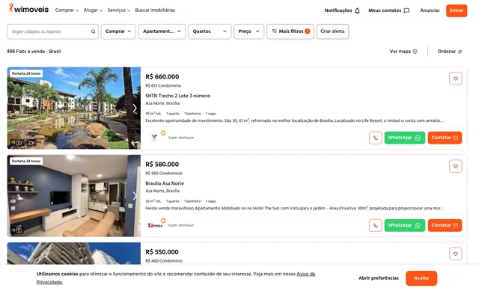Focus the city or neighborhood search field
The height and width of the screenshot is (291, 479).
pos(52,31)
